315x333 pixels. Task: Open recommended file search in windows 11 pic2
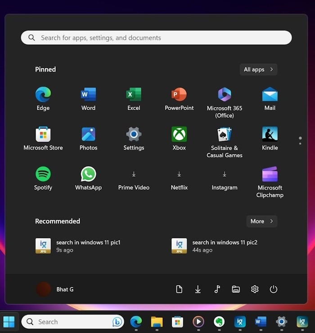[x=215, y=246]
